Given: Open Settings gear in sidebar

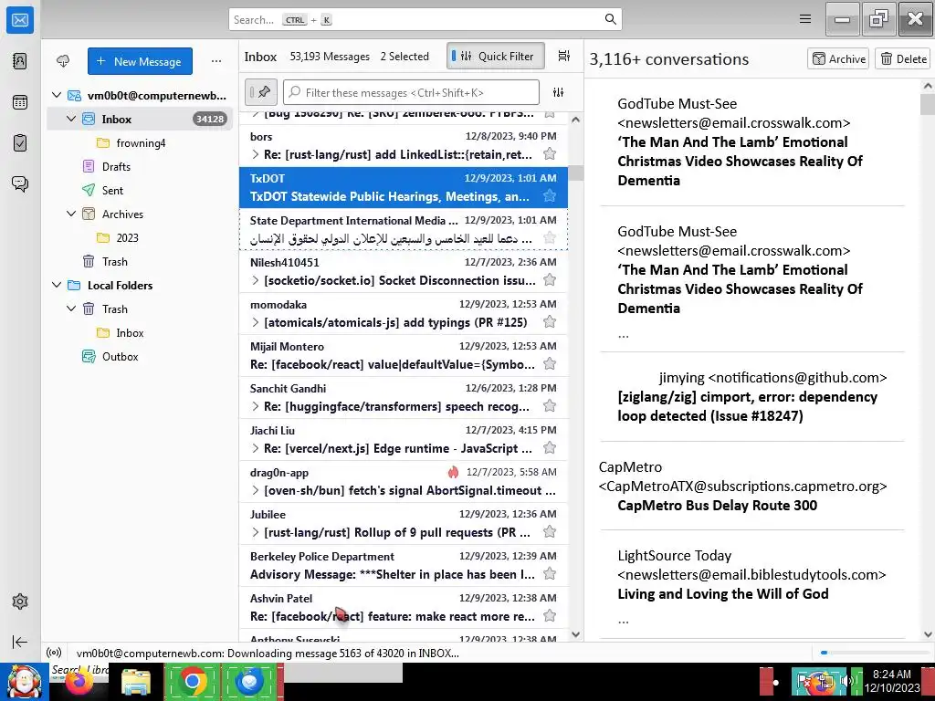Looking at the screenshot, I should (x=20, y=601).
